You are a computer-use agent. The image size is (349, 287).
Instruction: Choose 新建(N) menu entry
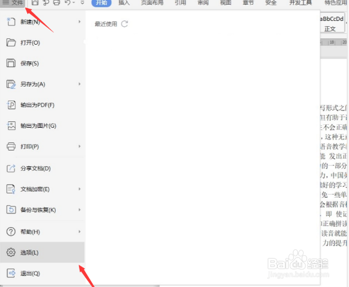[42, 22]
